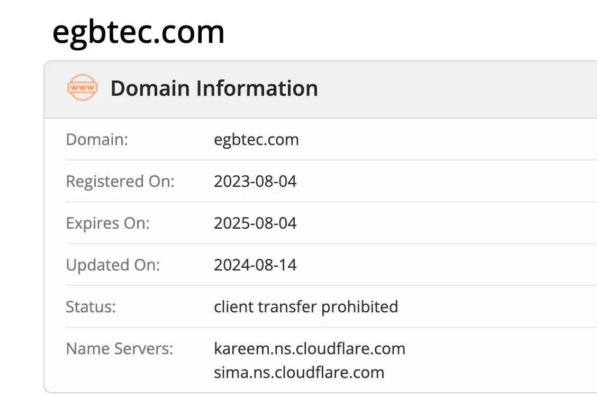Click the Domain Information heading
The image size is (597, 396).
click(214, 88)
